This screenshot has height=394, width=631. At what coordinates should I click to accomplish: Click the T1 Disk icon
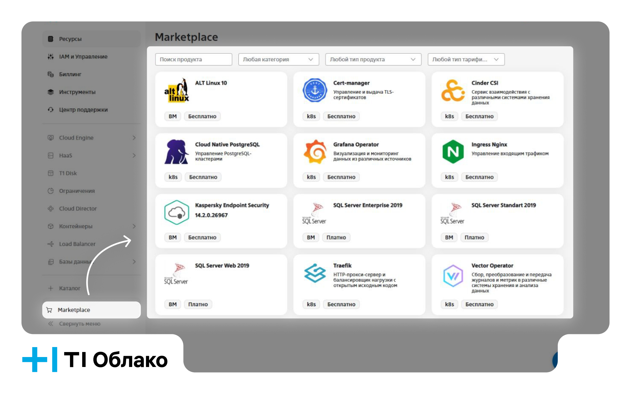click(50, 173)
